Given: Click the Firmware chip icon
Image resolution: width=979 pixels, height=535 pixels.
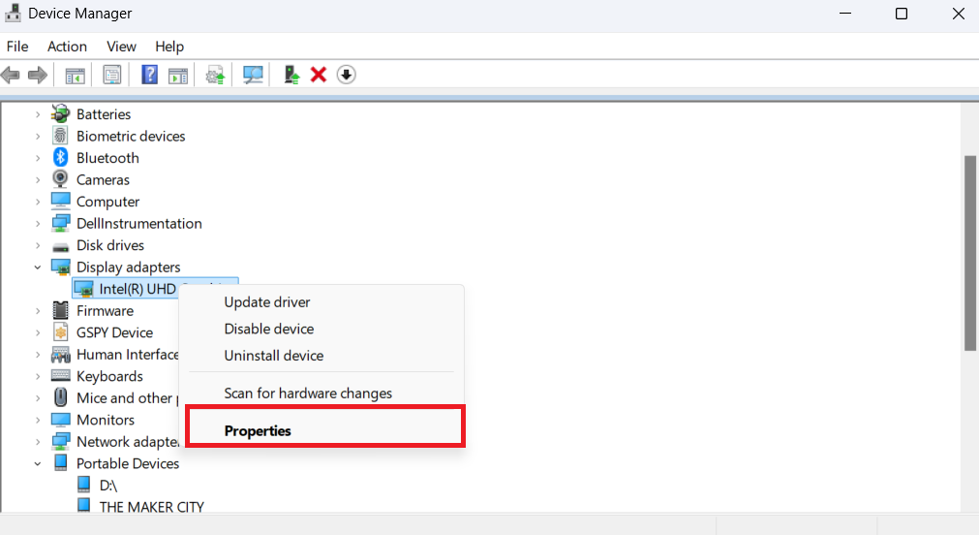Looking at the screenshot, I should [x=61, y=310].
